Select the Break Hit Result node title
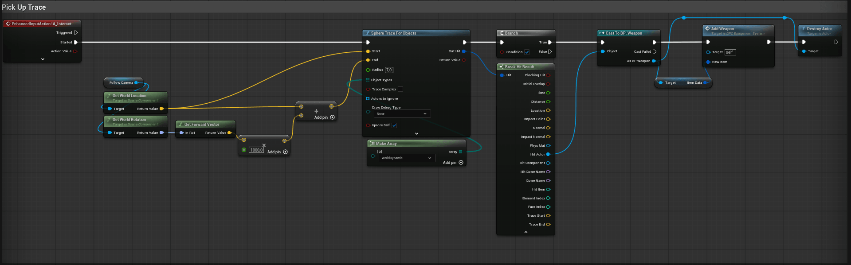The width and height of the screenshot is (851, 265). [x=519, y=67]
